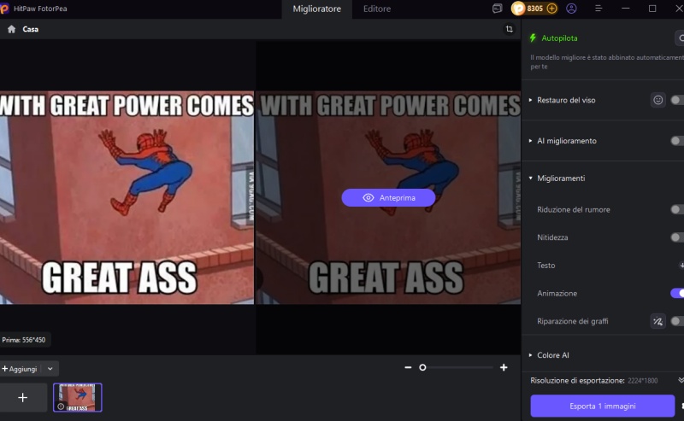
Task: Zoom in with the plus icon
Action: pyautogui.click(x=504, y=367)
